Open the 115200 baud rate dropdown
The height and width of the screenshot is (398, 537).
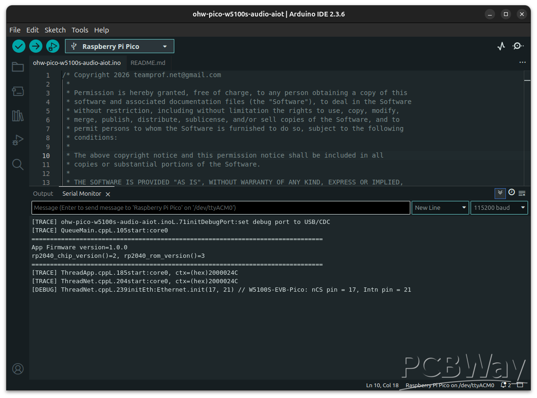[x=499, y=208]
